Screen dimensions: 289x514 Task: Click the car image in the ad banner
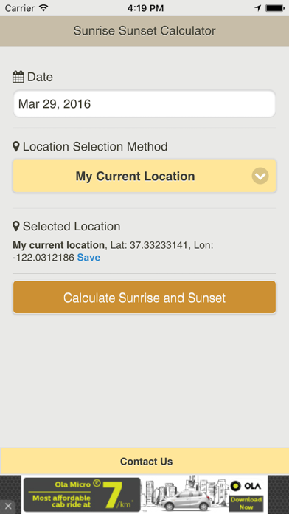(x=186, y=500)
